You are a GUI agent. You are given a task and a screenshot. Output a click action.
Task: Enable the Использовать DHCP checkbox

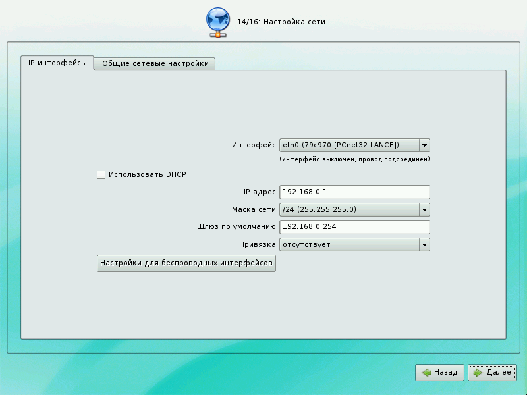pos(101,174)
